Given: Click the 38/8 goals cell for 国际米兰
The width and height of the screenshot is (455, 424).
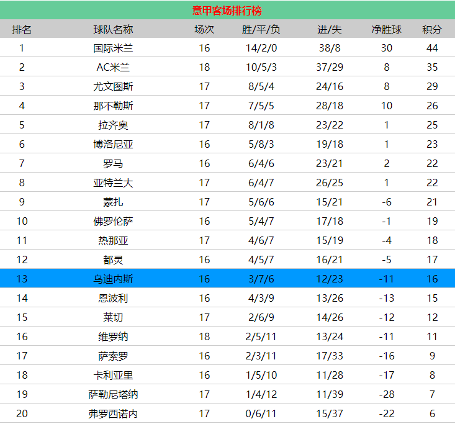Looking at the screenshot, I should (329, 48).
